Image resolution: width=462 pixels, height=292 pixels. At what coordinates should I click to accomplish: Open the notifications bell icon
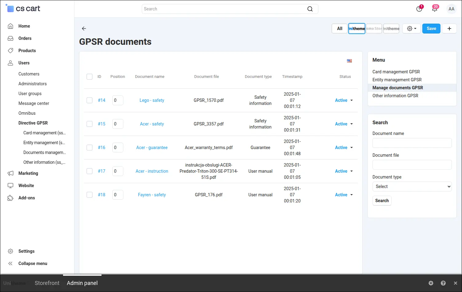pos(435,9)
